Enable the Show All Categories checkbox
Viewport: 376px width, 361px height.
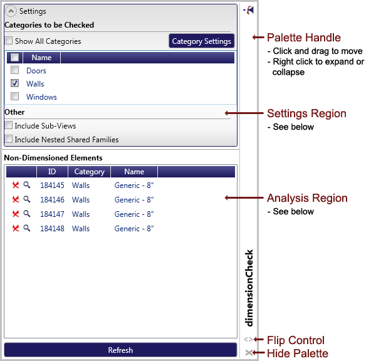click(x=9, y=41)
